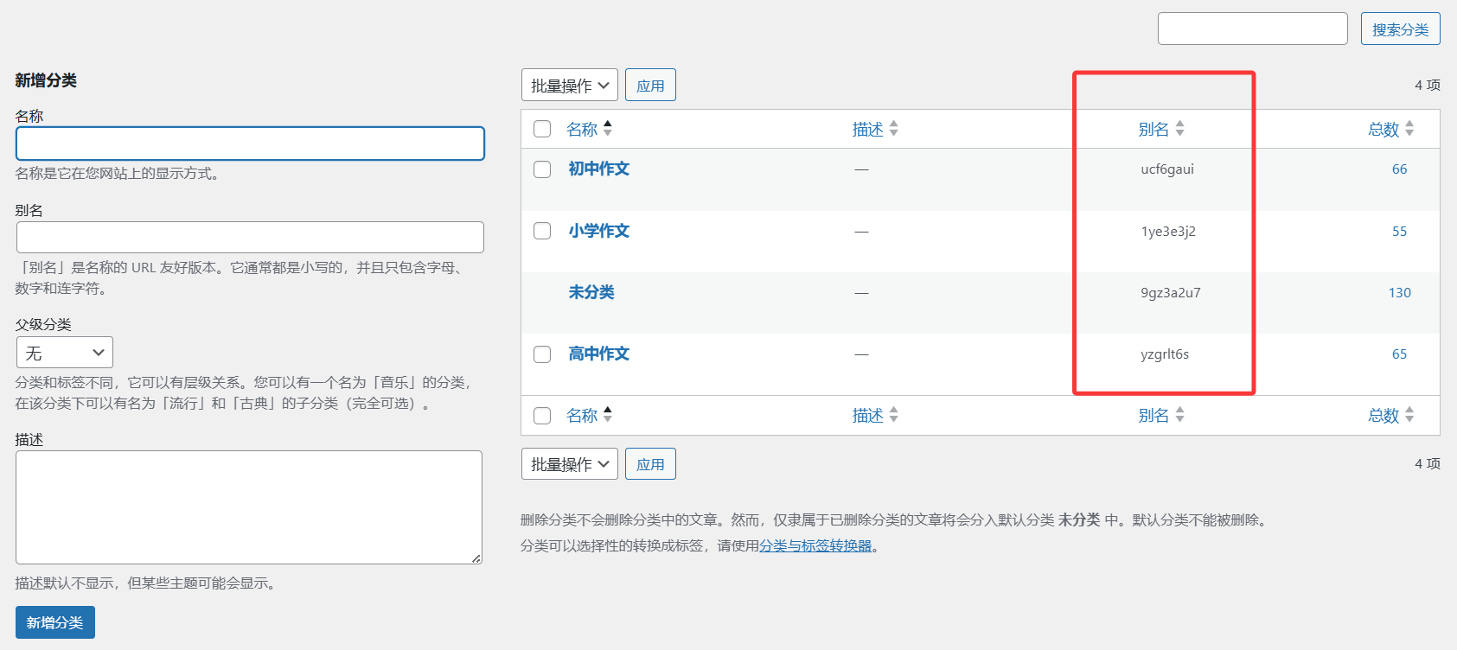Click the top 应用 button
Screen dimensions: 1457x650
650,85
